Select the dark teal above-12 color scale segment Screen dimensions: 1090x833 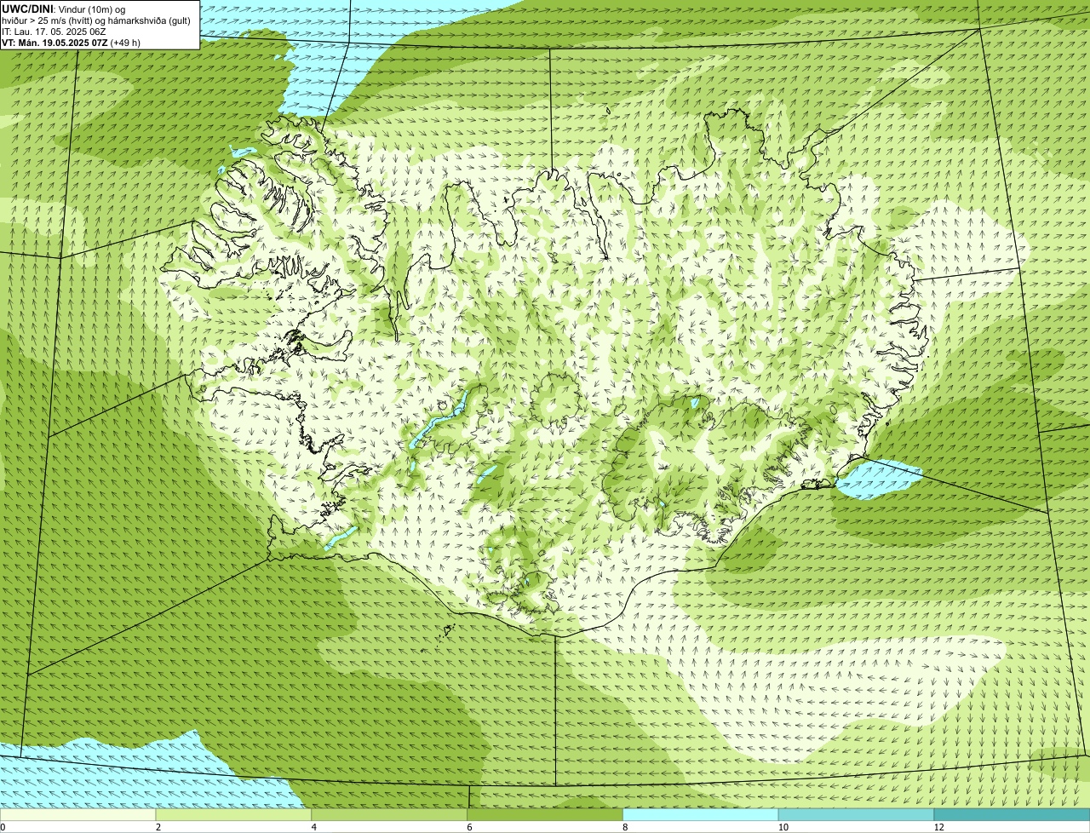pos(1013,814)
